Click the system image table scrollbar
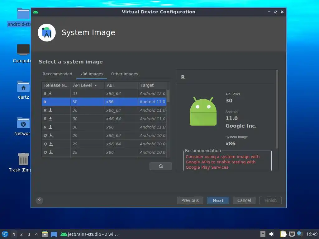The height and width of the screenshot is (239, 319). [168, 96]
